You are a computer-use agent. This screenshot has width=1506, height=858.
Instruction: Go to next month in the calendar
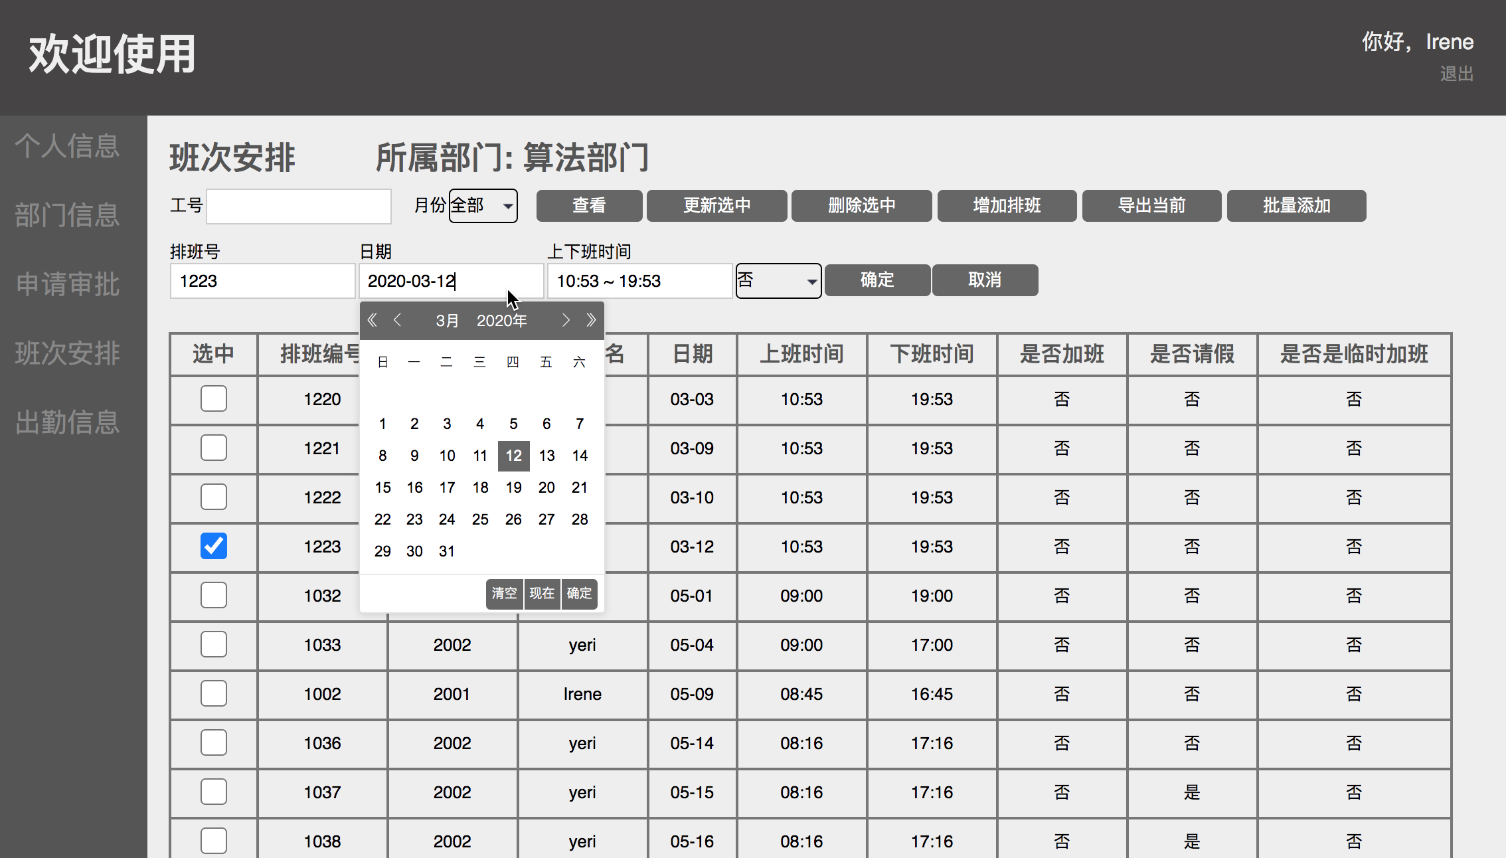566,320
